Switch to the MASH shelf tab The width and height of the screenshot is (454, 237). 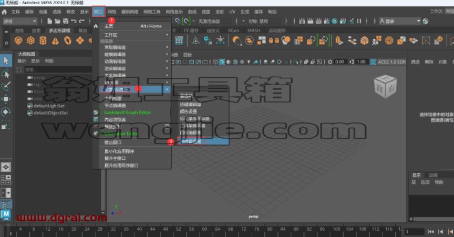click(254, 30)
